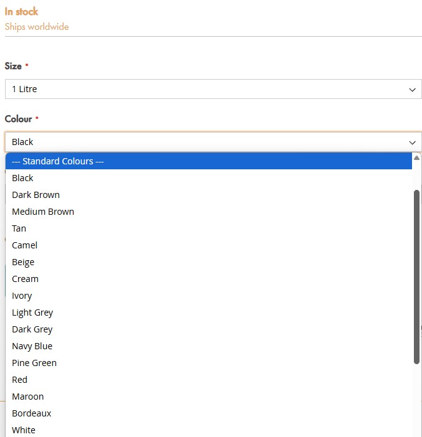The width and height of the screenshot is (422, 437).
Task: Click the colour list scrollbar thumb
Action: (416, 277)
